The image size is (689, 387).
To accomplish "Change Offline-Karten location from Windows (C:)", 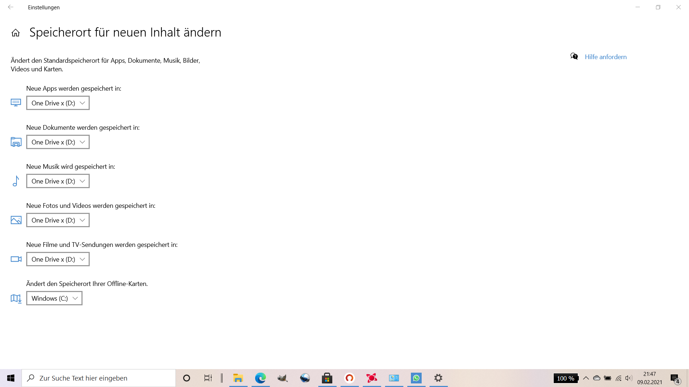I will 54,298.
